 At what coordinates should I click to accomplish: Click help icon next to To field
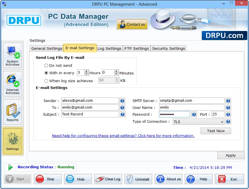122,107
